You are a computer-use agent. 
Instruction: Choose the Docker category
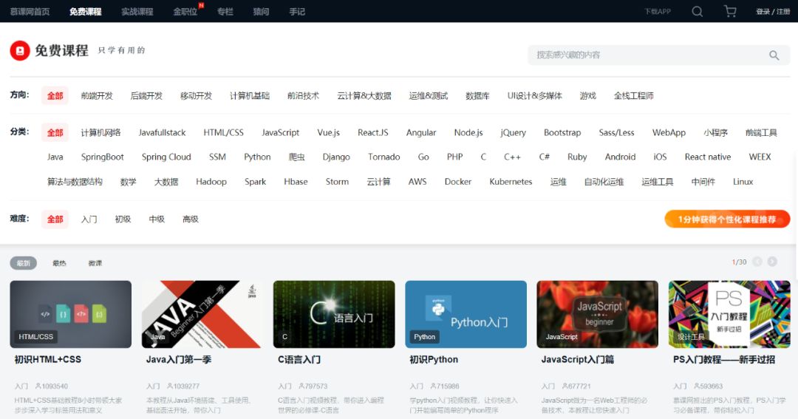458,181
